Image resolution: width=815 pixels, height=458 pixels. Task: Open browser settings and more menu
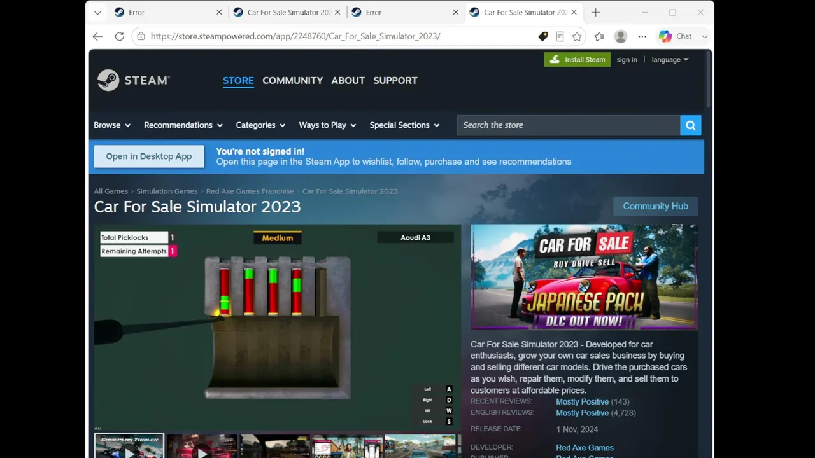642,36
